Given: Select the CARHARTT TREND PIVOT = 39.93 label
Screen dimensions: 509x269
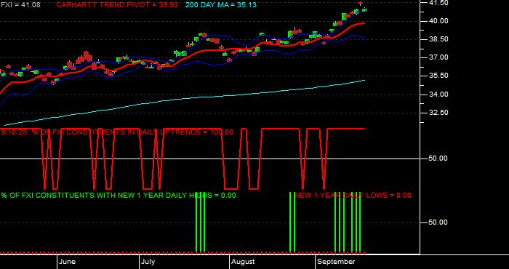Looking at the screenshot, I should point(117,5).
